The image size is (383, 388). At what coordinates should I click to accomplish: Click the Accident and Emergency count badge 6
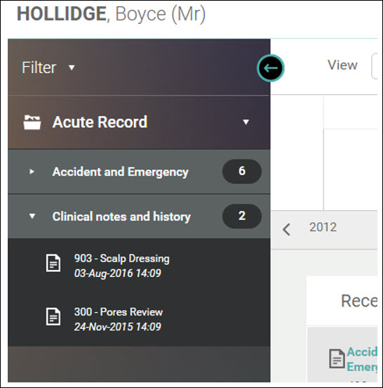tap(242, 172)
